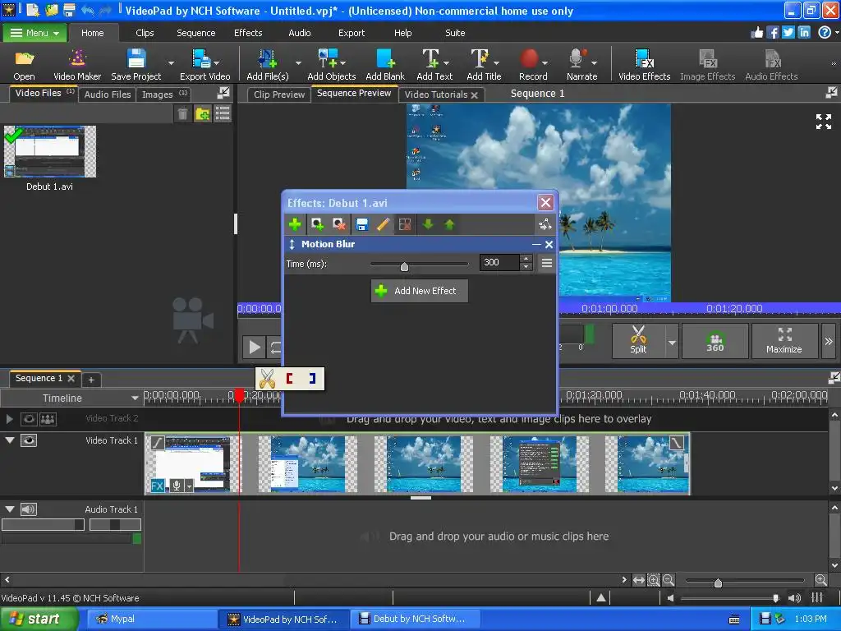Click the audio mixer sliders icon

click(x=817, y=597)
